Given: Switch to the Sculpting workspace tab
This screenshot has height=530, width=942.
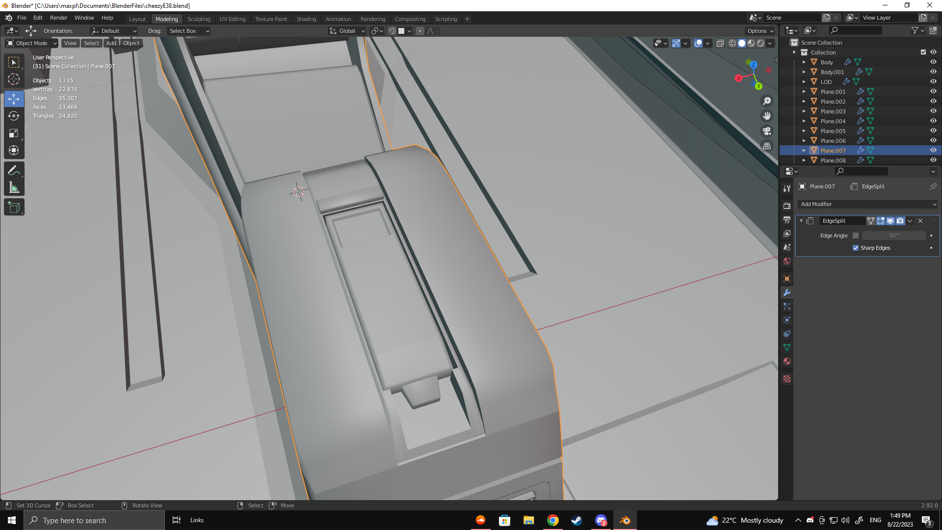Looking at the screenshot, I should (198, 19).
